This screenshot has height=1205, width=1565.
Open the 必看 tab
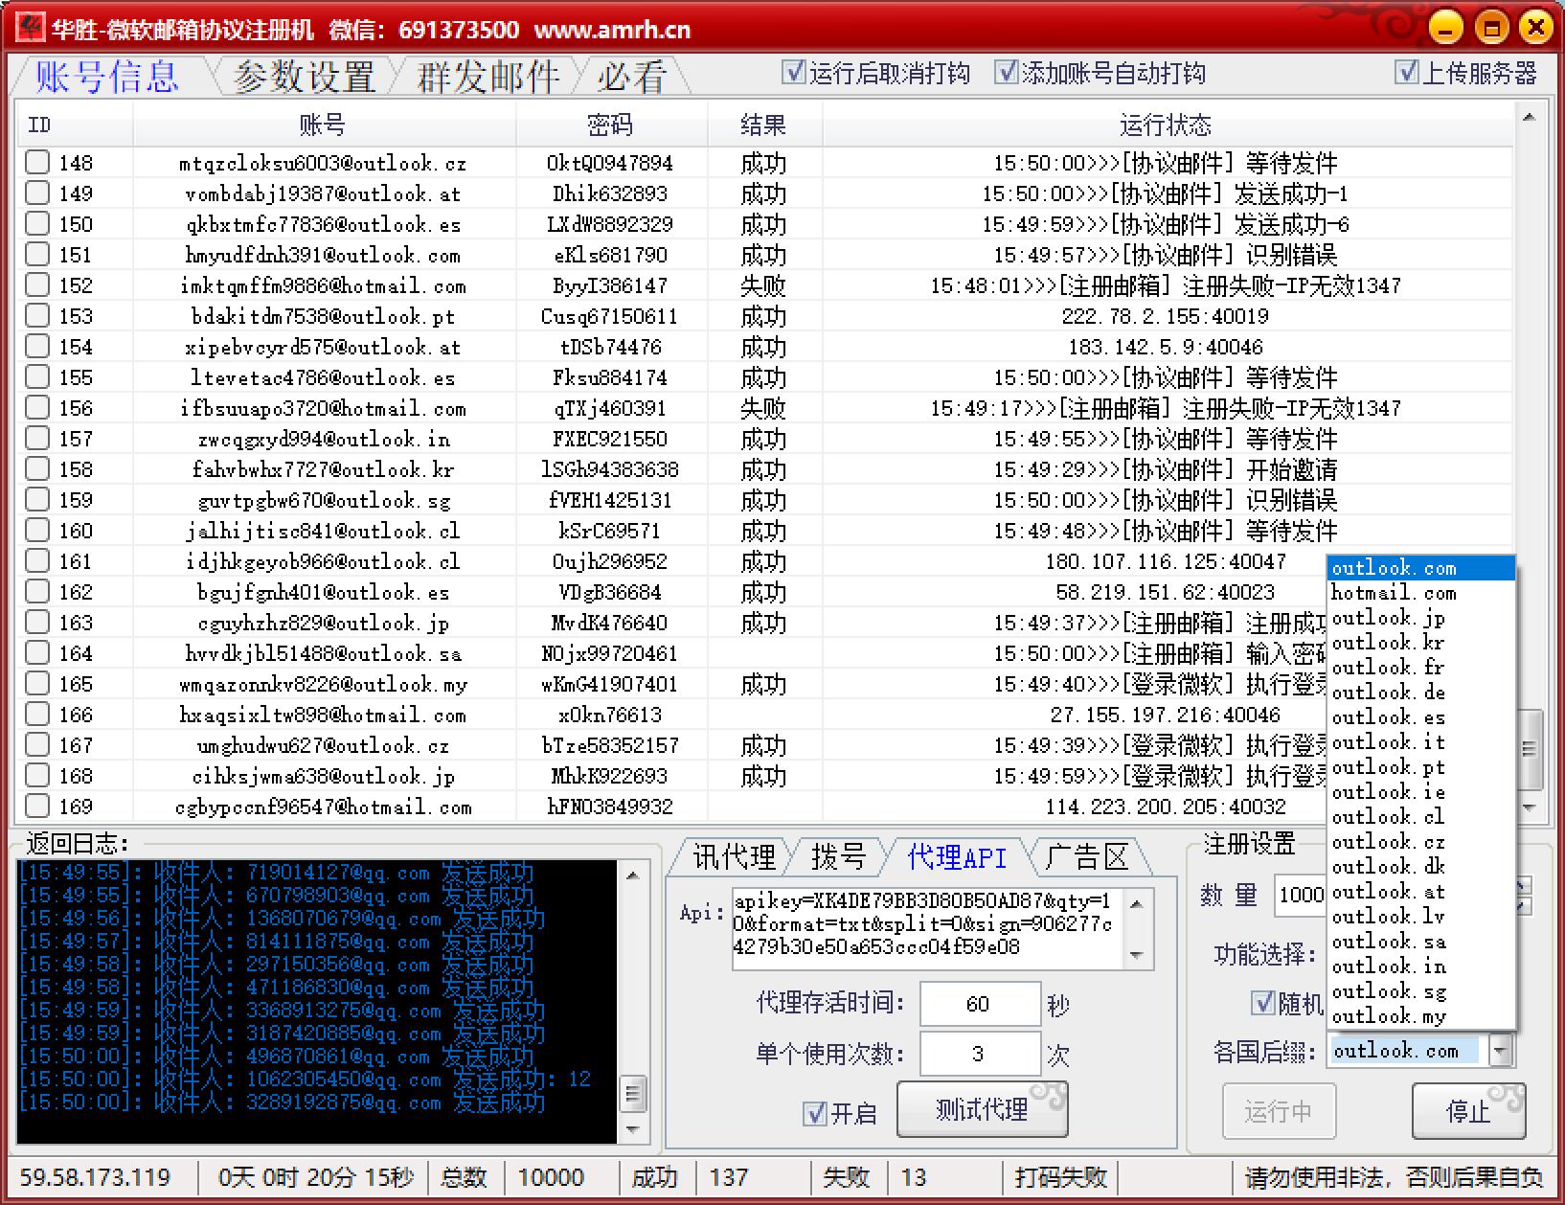[x=631, y=76]
